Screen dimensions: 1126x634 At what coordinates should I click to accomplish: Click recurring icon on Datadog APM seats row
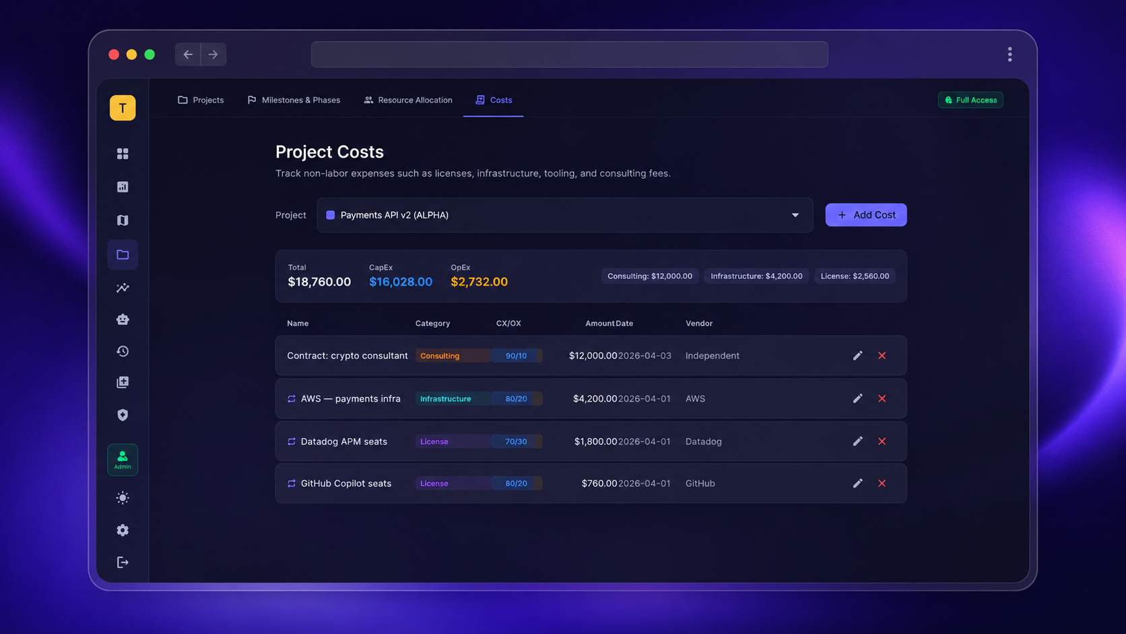292,441
